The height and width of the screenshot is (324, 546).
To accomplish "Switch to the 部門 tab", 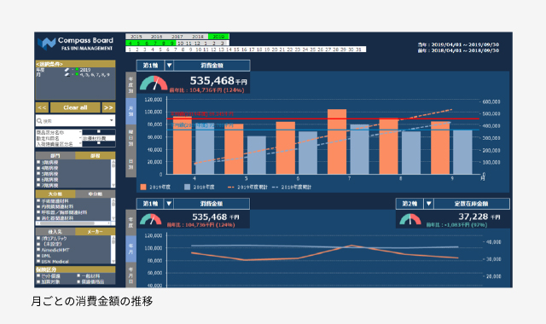I will 55,155.
